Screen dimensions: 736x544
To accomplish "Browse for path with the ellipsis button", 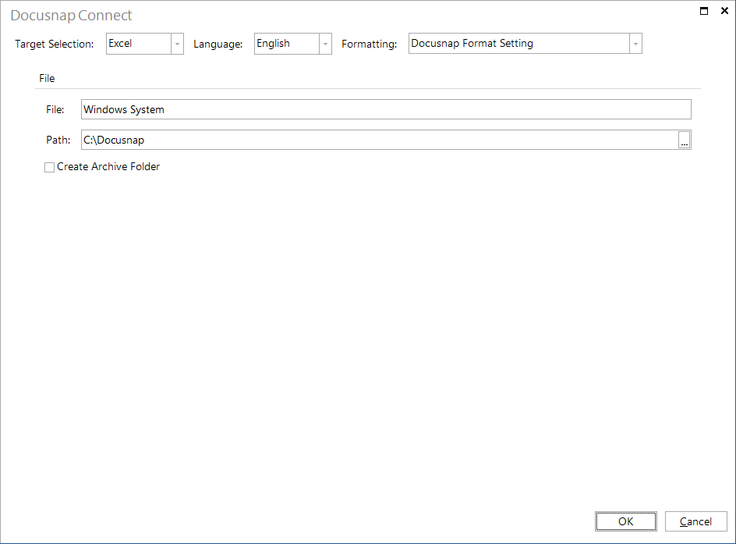I will pos(685,140).
